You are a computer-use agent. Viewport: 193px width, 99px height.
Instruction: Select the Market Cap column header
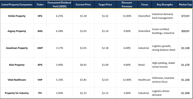[185, 5]
